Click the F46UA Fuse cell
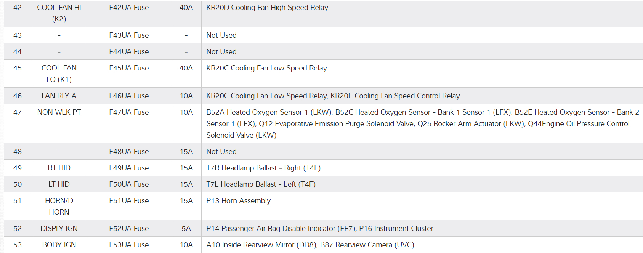 click(129, 96)
